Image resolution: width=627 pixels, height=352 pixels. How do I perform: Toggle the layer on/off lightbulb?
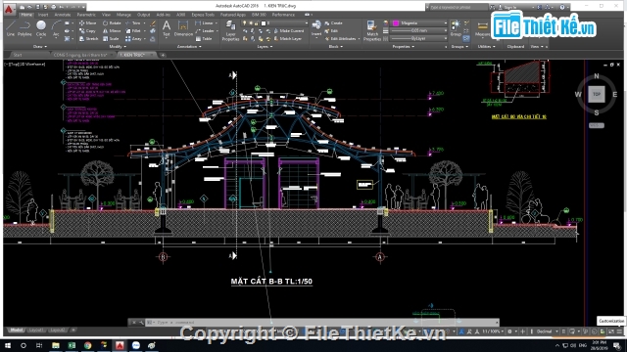point(244,23)
